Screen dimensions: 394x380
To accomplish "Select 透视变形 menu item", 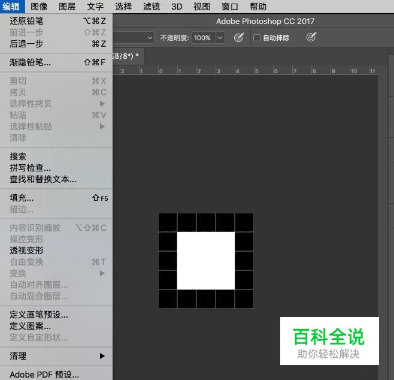I will click(56, 251).
